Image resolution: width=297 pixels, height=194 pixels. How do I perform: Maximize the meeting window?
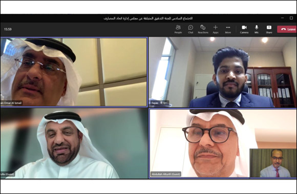(x=291, y=18)
